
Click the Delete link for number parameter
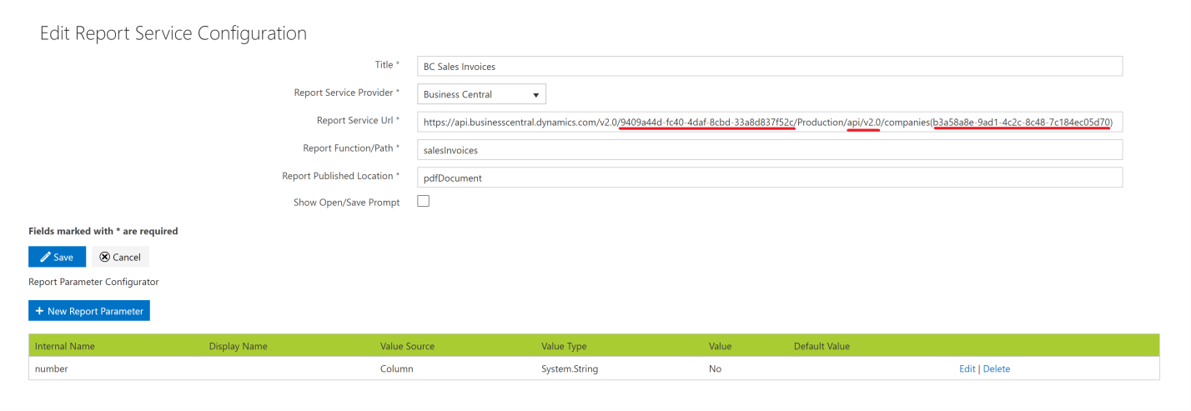coord(996,368)
